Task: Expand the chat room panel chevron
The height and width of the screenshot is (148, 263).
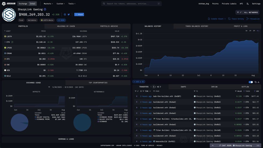Action: (x=213, y=146)
